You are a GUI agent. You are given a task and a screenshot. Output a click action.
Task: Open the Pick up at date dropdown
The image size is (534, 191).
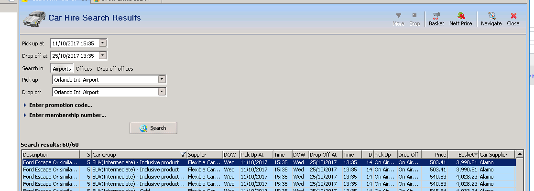(x=102, y=43)
